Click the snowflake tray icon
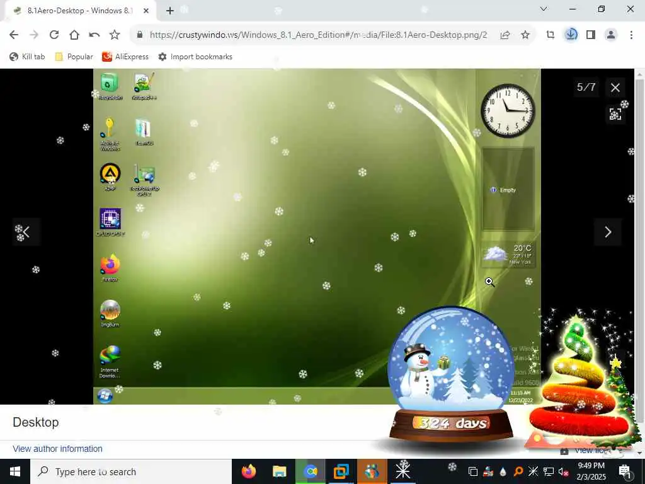The width and height of the screenshot is (645, 484). click(533, 471)
